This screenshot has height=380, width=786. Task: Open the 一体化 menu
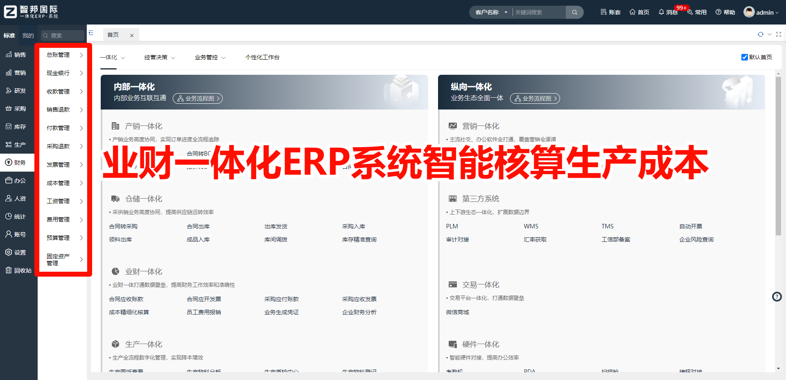pos(113,57)
